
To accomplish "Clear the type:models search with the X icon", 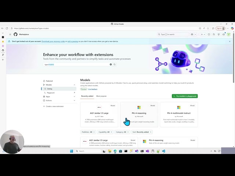I will tap(111, 65).
